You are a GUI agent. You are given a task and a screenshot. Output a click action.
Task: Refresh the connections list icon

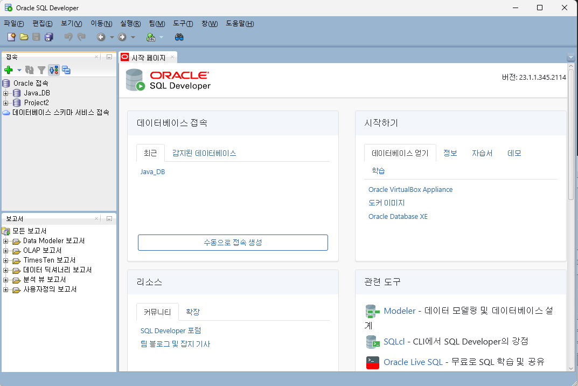(x=30, y=70)
